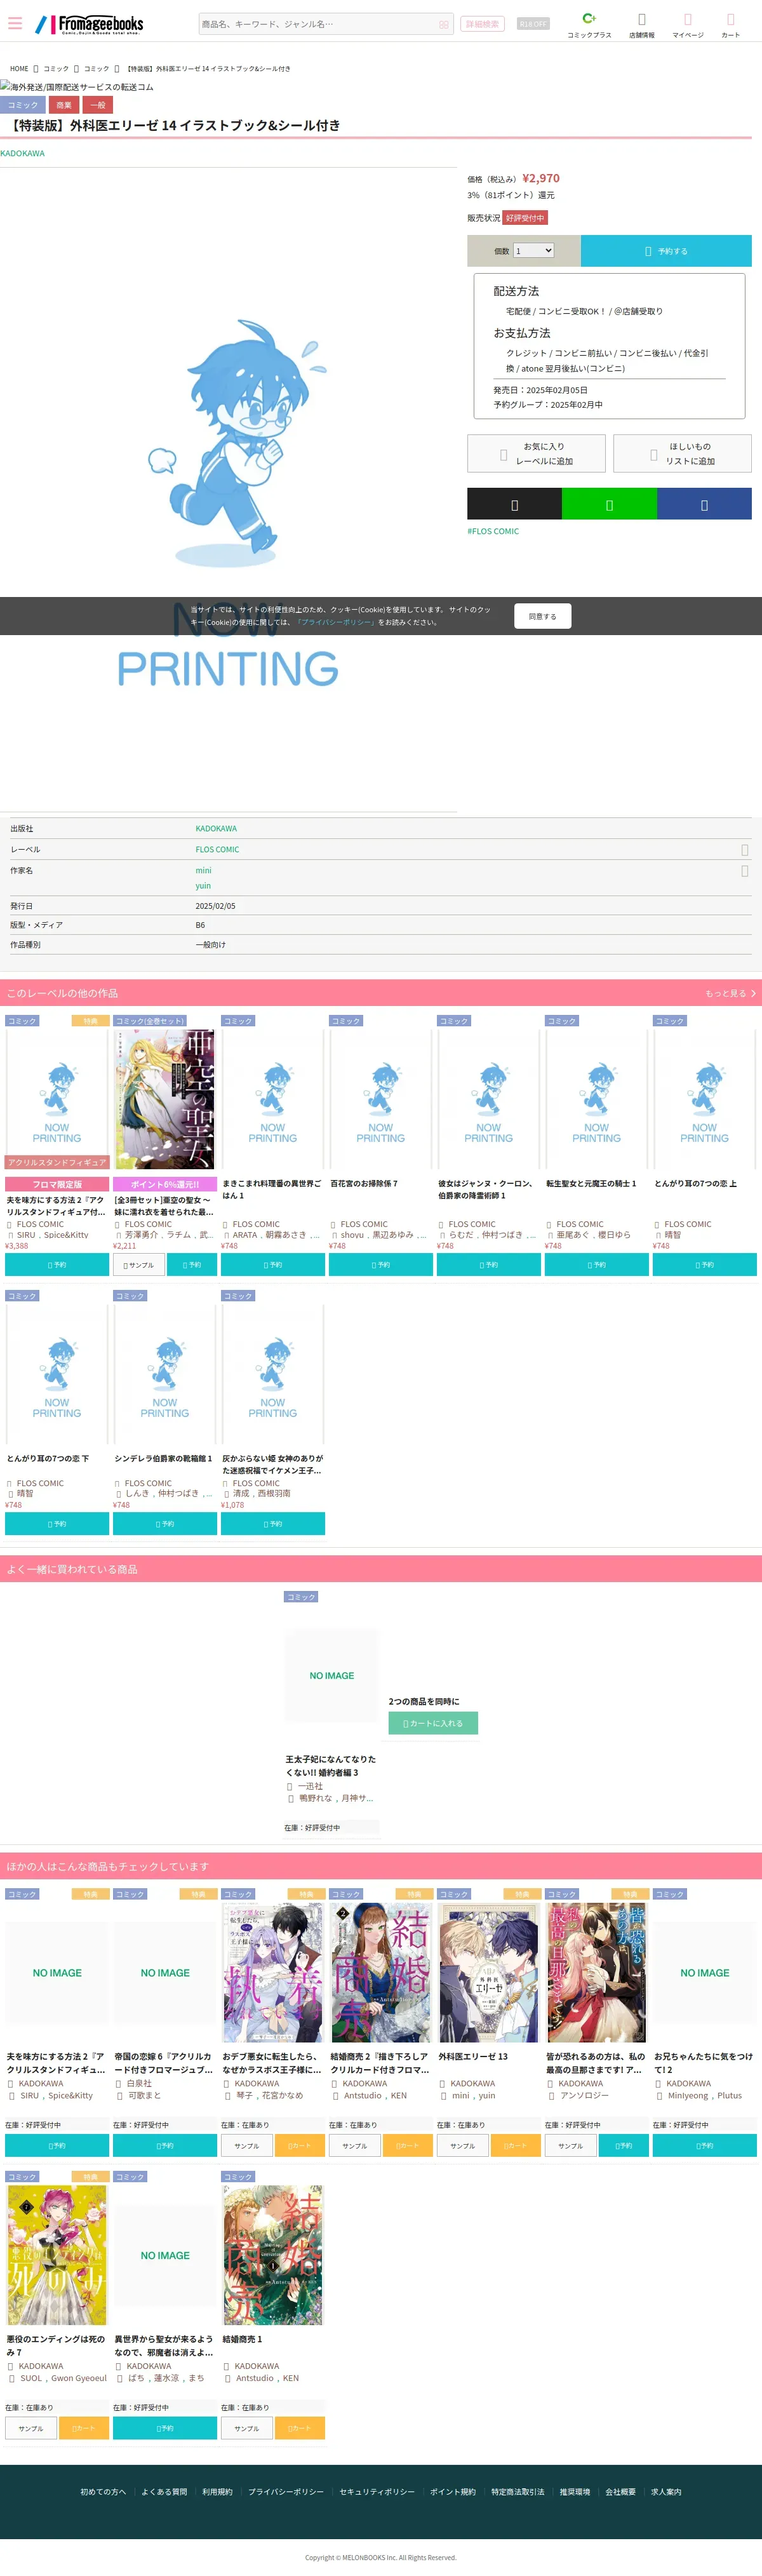
Task: Add 結婚商売 2 to cart
Action: point(408,2146)
